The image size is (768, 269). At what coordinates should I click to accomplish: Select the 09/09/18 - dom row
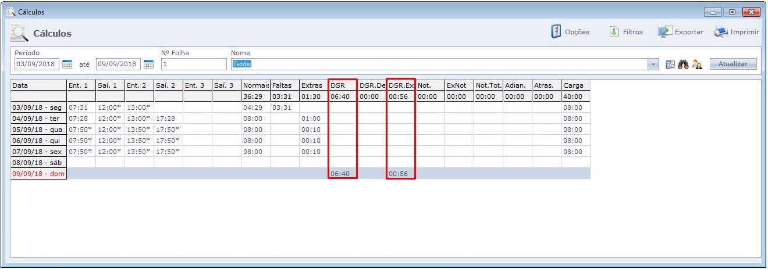click(38, 174)
